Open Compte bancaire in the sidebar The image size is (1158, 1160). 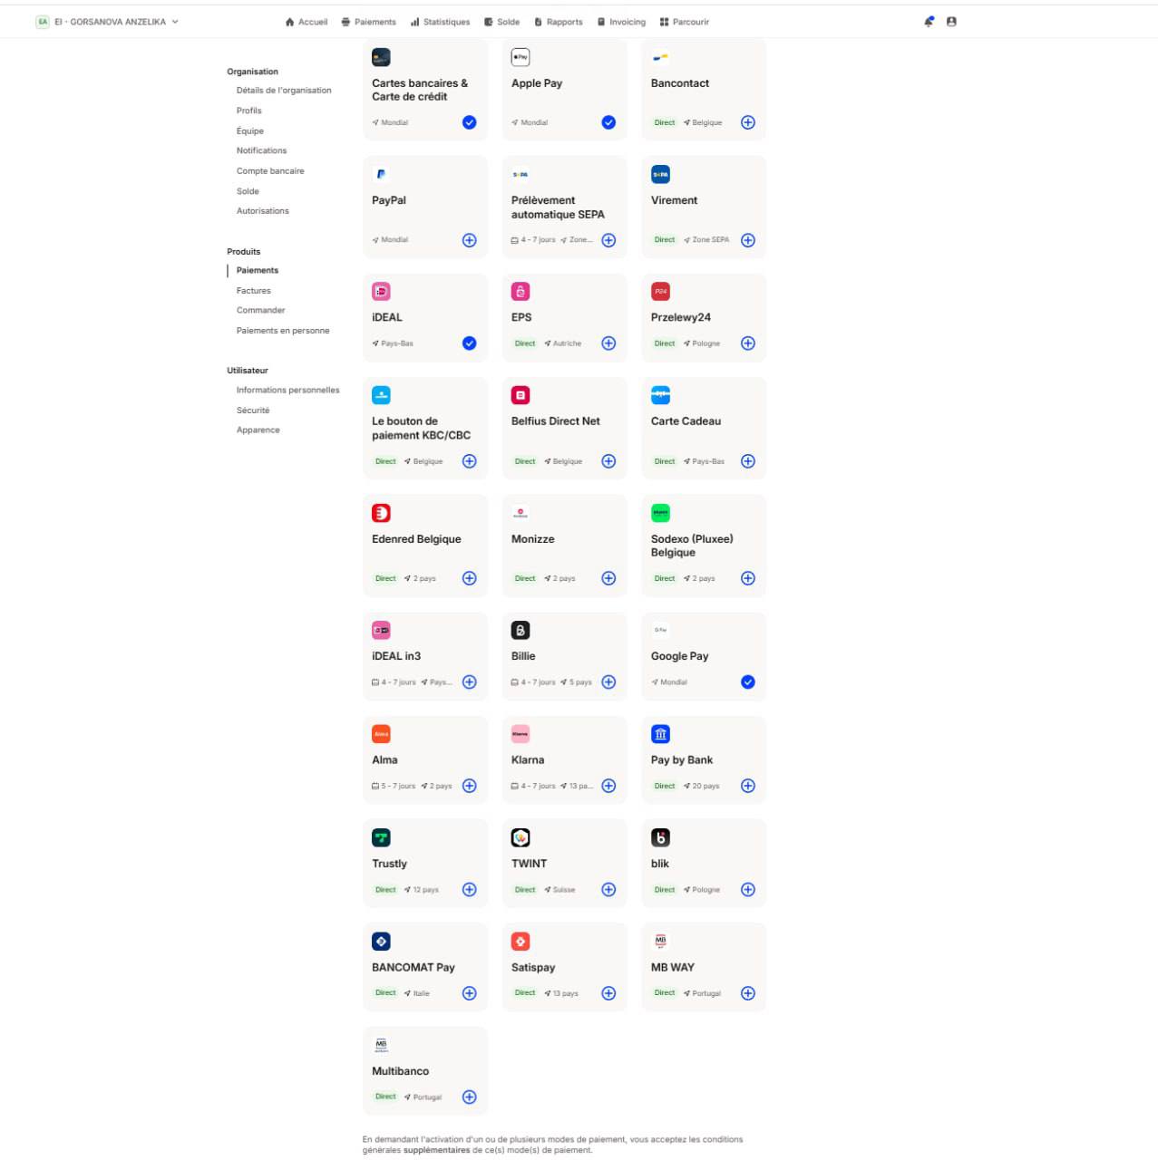click(x=270, y=171)
